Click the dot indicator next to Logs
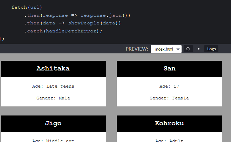Screen dimensions: 231x142 (199, 49)
